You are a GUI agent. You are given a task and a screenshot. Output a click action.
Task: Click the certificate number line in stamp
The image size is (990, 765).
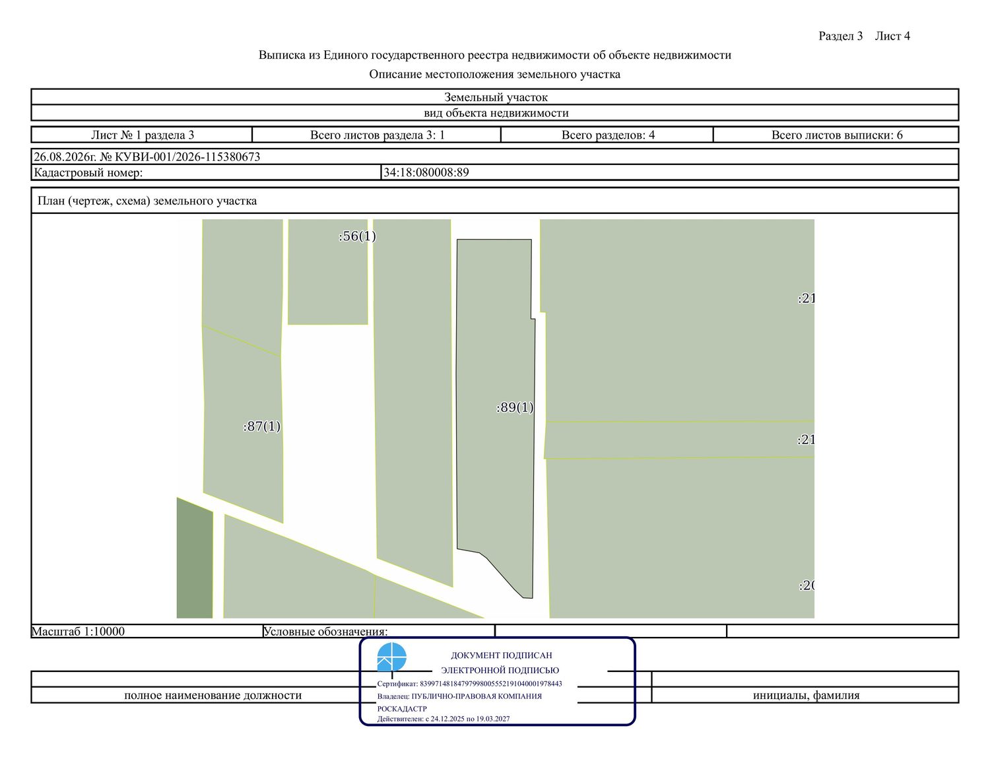coord(470,684)
